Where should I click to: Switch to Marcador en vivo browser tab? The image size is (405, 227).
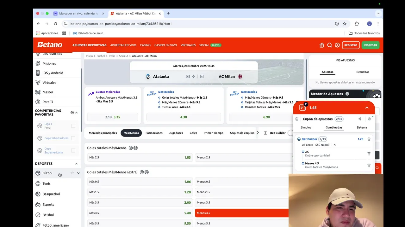(x=79, y=14)
